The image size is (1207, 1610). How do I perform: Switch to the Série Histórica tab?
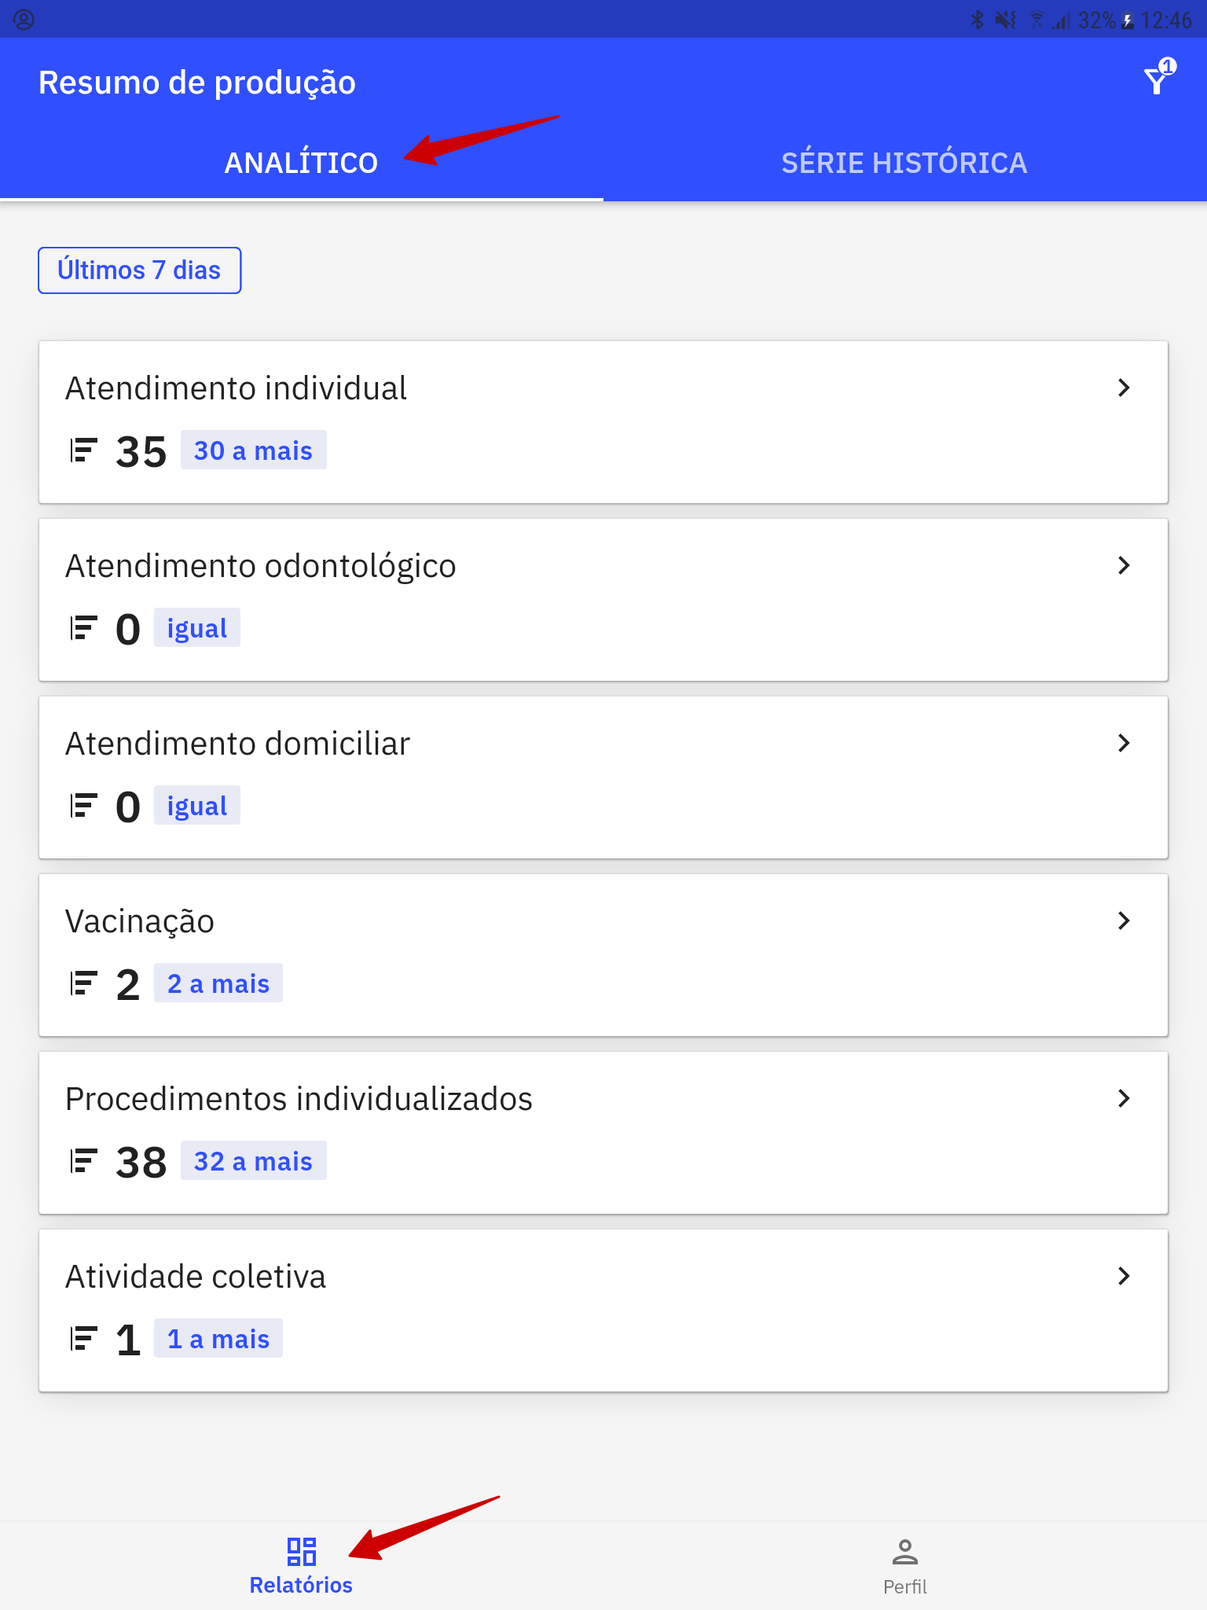pos(904,163)
